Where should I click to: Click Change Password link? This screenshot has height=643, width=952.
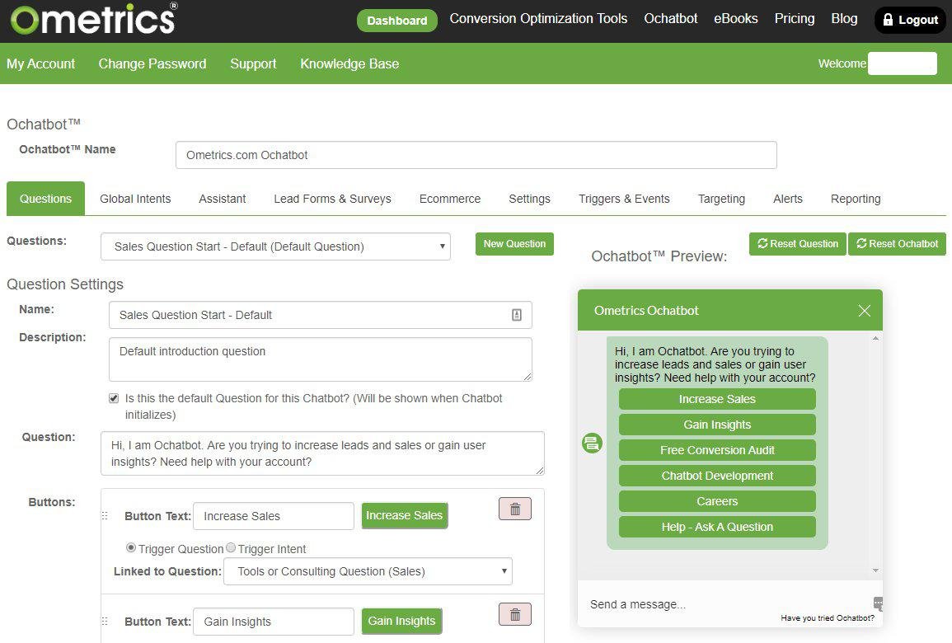click(x=152, y=63)
